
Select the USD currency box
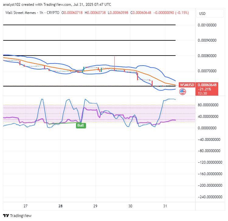[210, 13]
